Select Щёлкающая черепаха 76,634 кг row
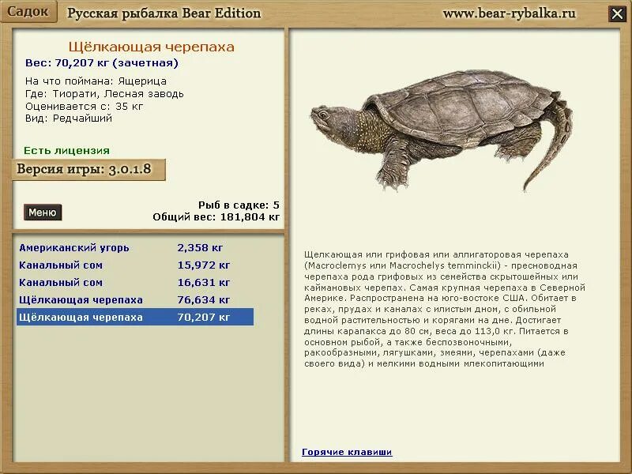This screenshot has height=474, width=632. pos(135,300)
